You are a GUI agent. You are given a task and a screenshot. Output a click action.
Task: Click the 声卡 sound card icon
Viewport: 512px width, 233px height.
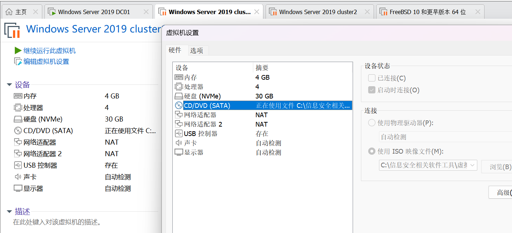(178, 143)
